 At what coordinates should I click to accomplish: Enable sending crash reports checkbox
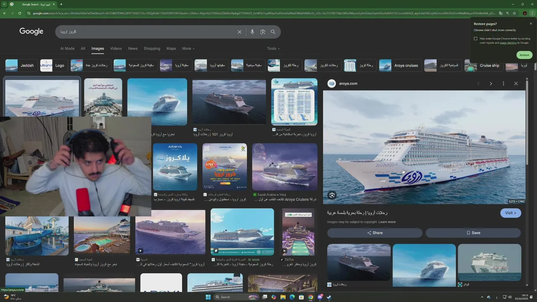click(x=476, y=39)
